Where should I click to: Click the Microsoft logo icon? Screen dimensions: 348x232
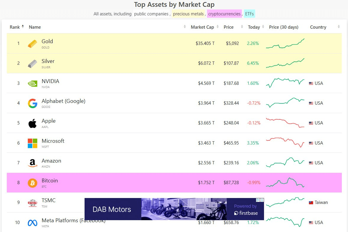[x=33, y=143]
